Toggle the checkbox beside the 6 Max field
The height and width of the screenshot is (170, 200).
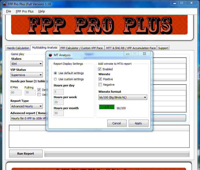(39, 90)
